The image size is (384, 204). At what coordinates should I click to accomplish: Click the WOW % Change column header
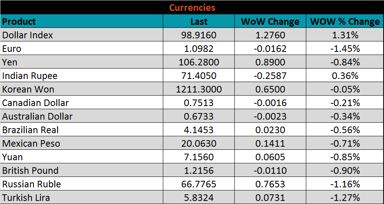345,22
